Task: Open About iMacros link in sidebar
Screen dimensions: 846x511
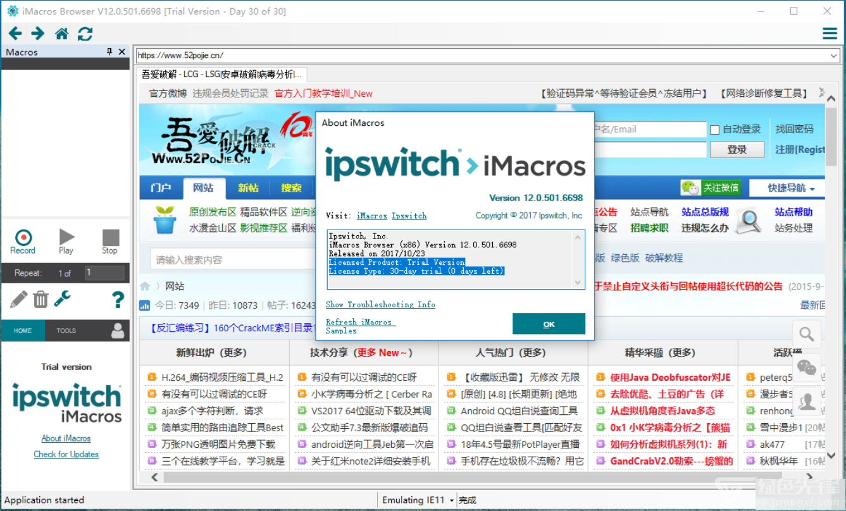Action: click(x=66, y=438)
